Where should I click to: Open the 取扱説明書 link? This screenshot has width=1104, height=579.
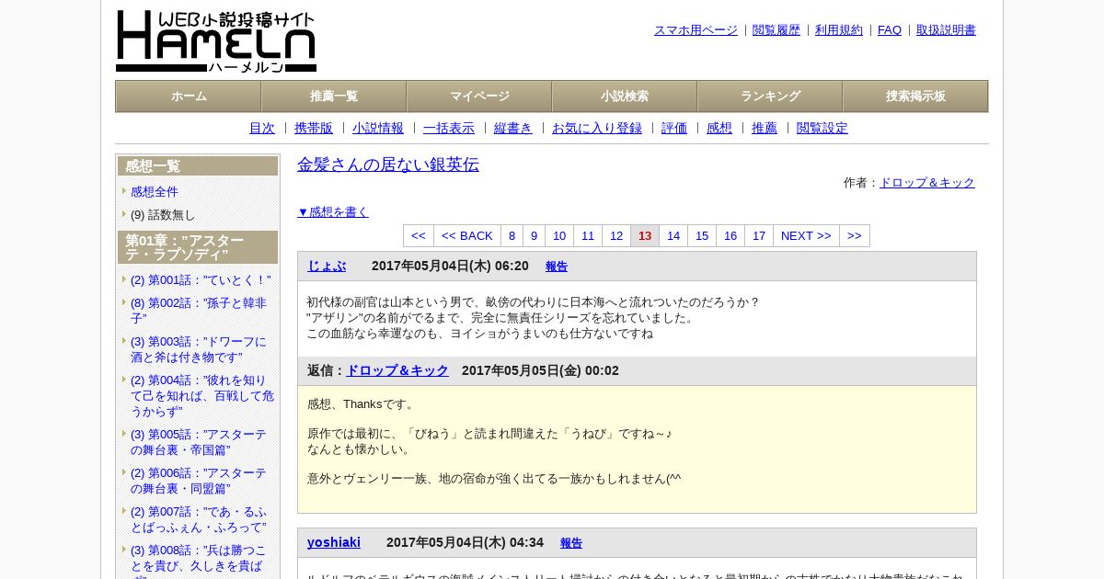(946, 30)
